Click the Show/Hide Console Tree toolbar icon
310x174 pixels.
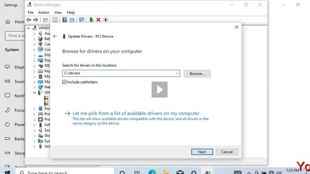pyautogui.click(x=45, y=20)
